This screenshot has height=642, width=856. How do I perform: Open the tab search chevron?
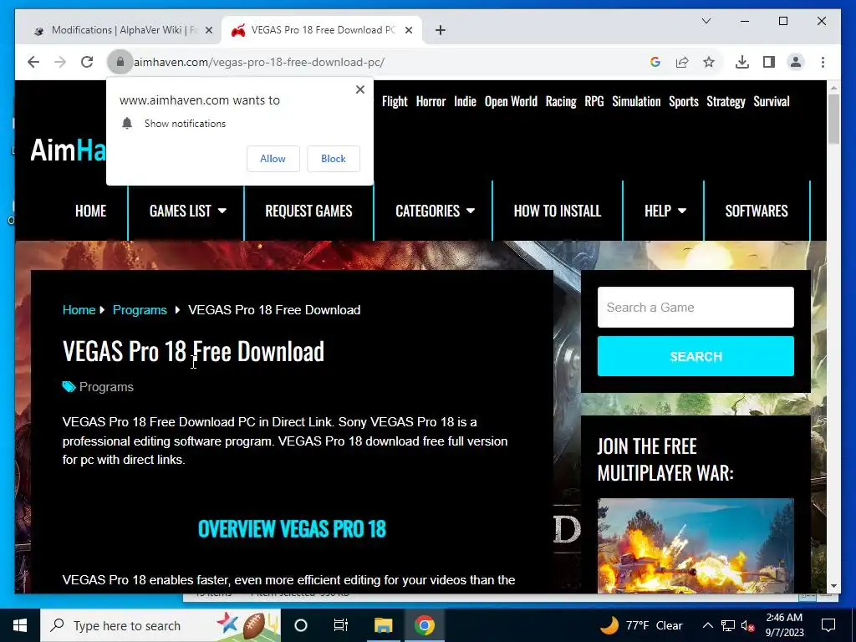click(706, 21)
